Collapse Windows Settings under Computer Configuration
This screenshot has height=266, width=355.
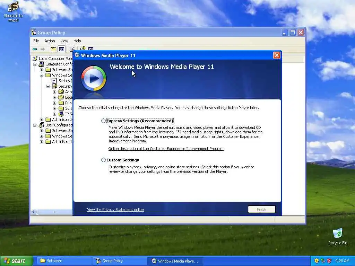42,75
